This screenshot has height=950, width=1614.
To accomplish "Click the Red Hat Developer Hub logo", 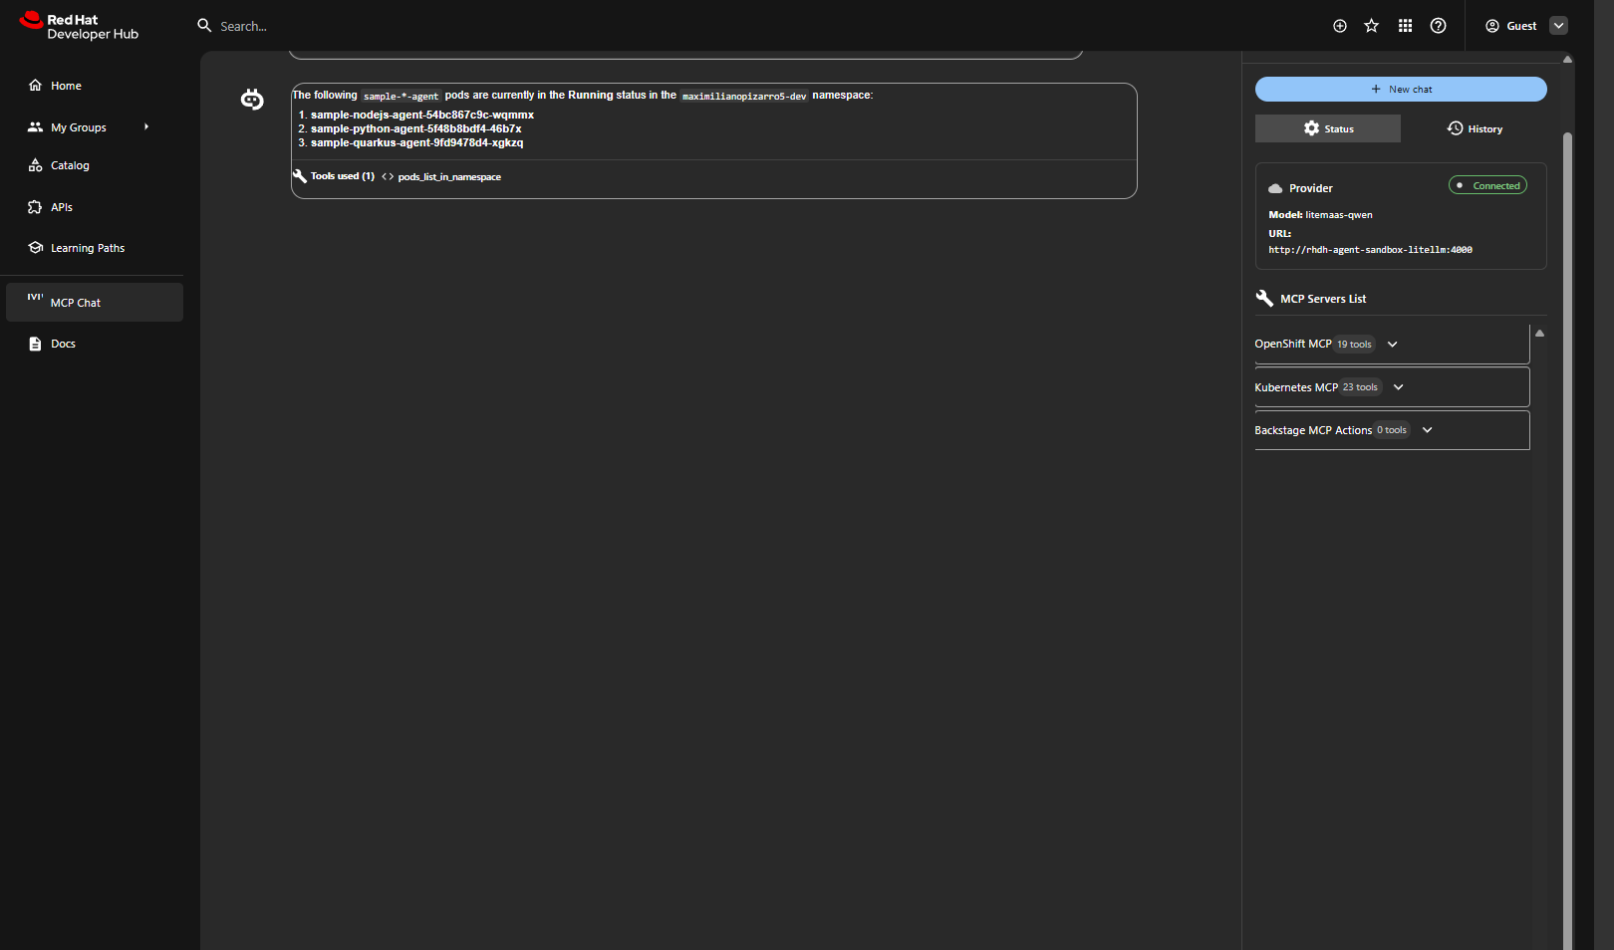I will [79, 26].
